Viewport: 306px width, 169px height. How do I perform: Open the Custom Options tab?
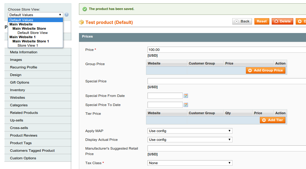[x=38, y=158]
